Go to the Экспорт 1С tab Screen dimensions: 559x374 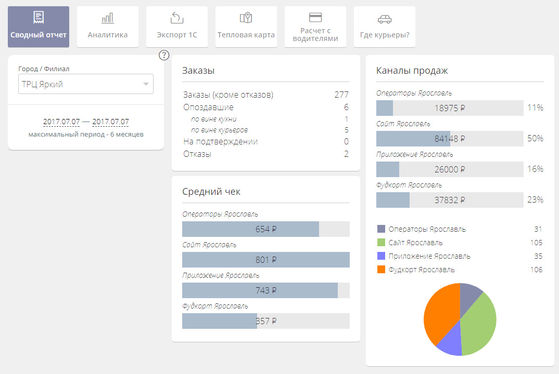(177, 26)
